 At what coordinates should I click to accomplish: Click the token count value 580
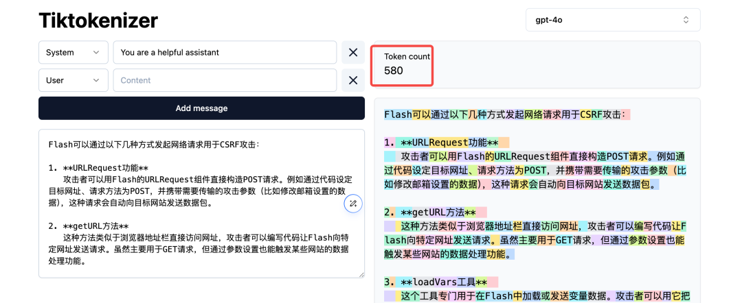click(394, 71)
